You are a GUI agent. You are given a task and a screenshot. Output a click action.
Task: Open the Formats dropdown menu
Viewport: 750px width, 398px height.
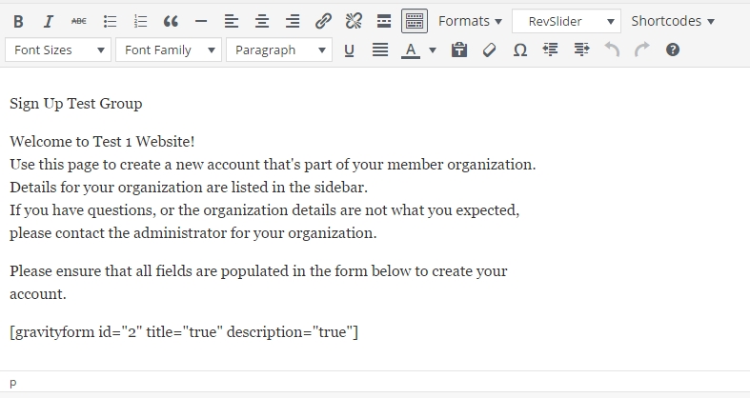(470, 21)
